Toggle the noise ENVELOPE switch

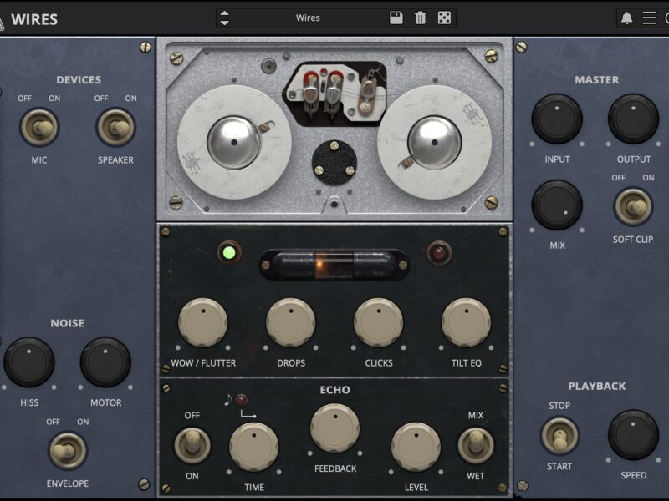pos(67,451)
